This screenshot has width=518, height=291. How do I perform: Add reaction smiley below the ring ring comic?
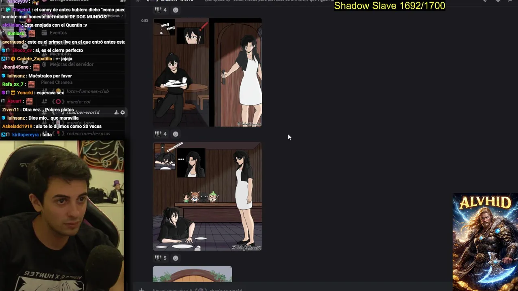pos(176,134)
